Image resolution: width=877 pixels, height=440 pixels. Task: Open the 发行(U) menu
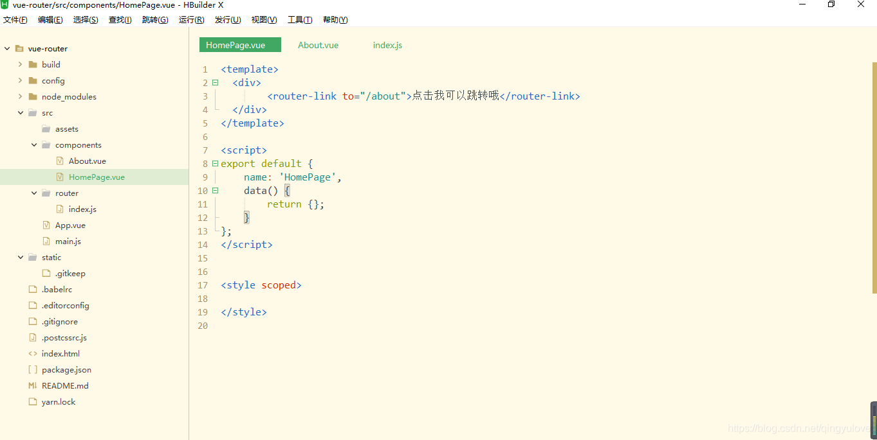click(x=228, y=20)
